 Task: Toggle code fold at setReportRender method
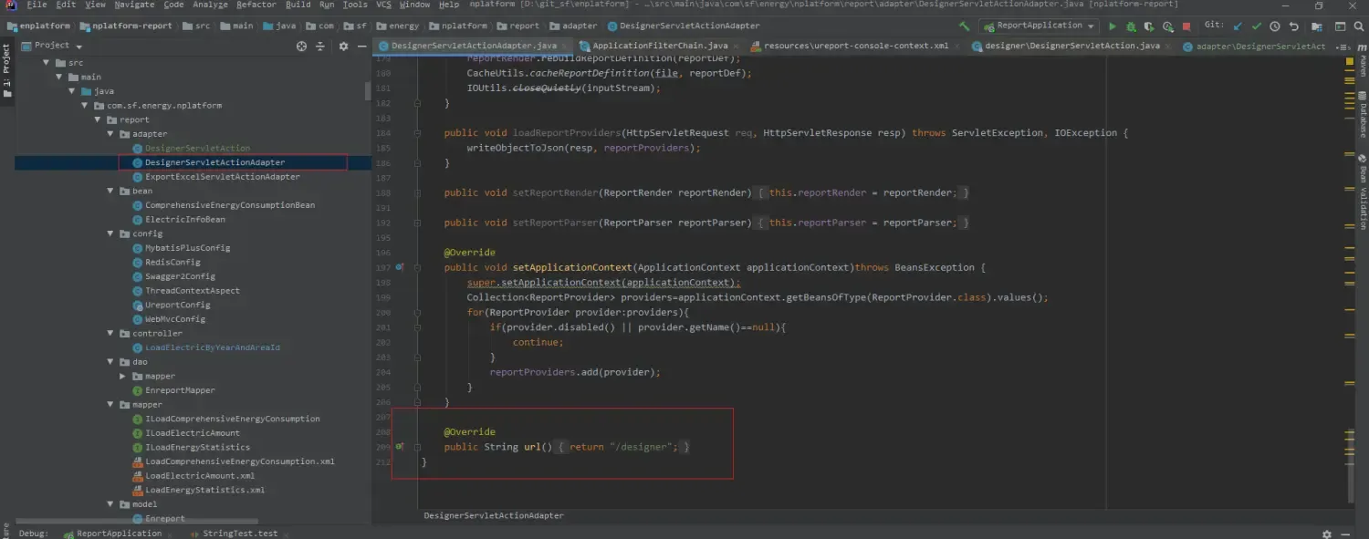pyautogui.click(x=418, y=193)
